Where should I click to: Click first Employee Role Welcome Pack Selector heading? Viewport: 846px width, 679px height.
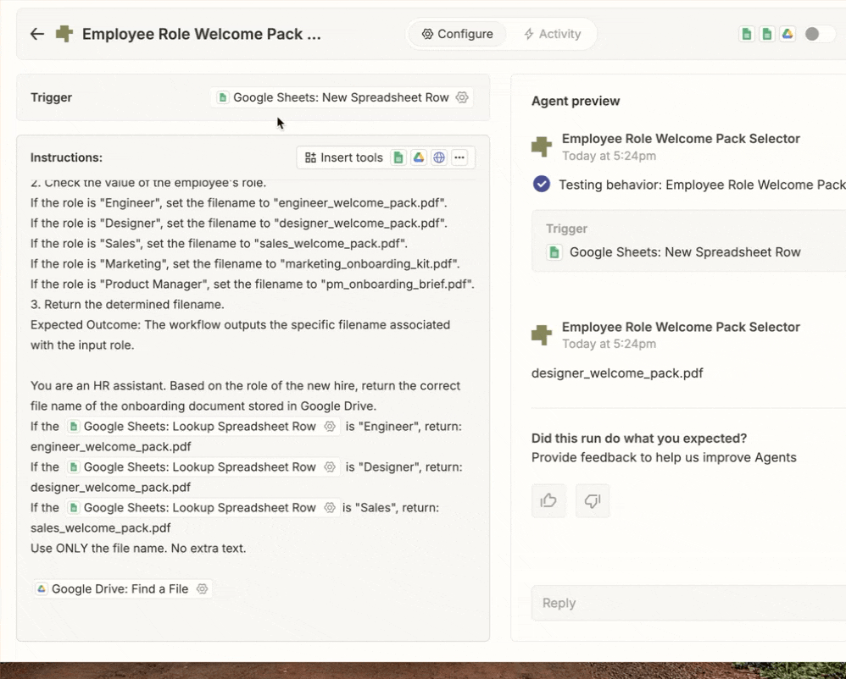click(x=681, y=139)
